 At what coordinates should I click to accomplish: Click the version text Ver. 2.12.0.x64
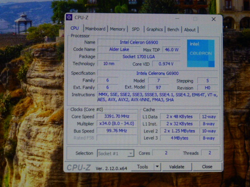click(111, 168)
